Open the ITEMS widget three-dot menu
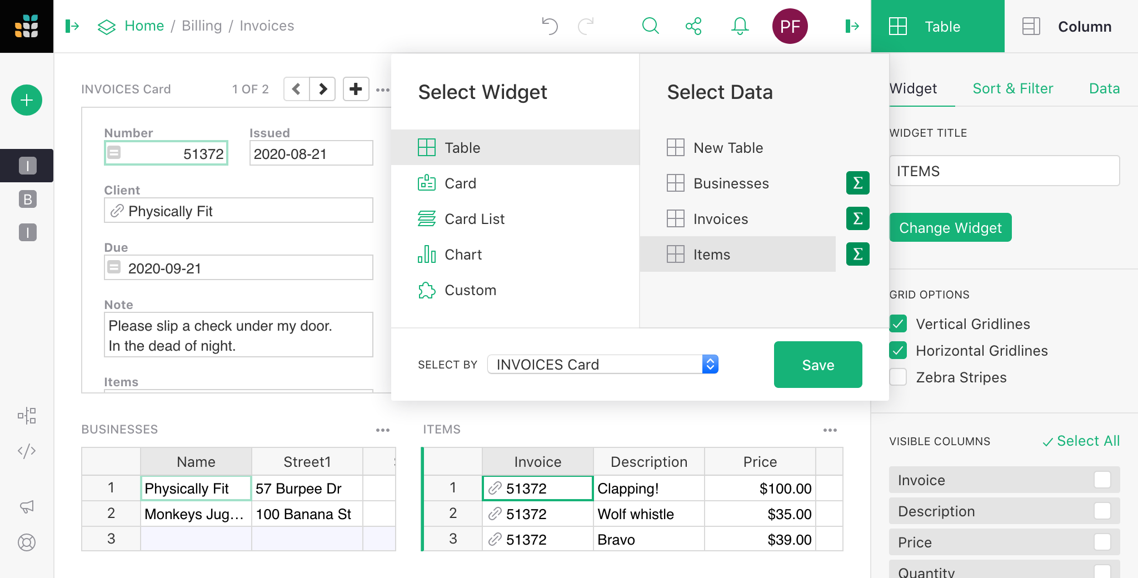The width and height of the screenshot is (1138, 578). tap(830, 430)
